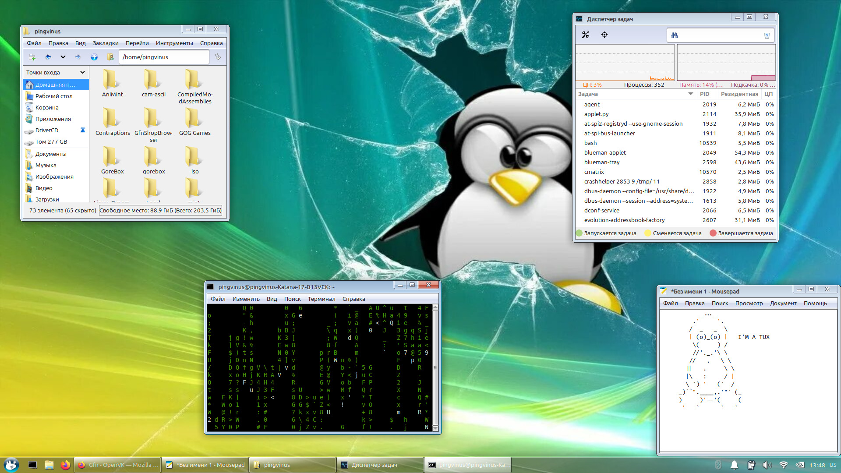841x473 pixels.
Task: Select Домашняя папка in the places sidebar
Action: [56, 85]
